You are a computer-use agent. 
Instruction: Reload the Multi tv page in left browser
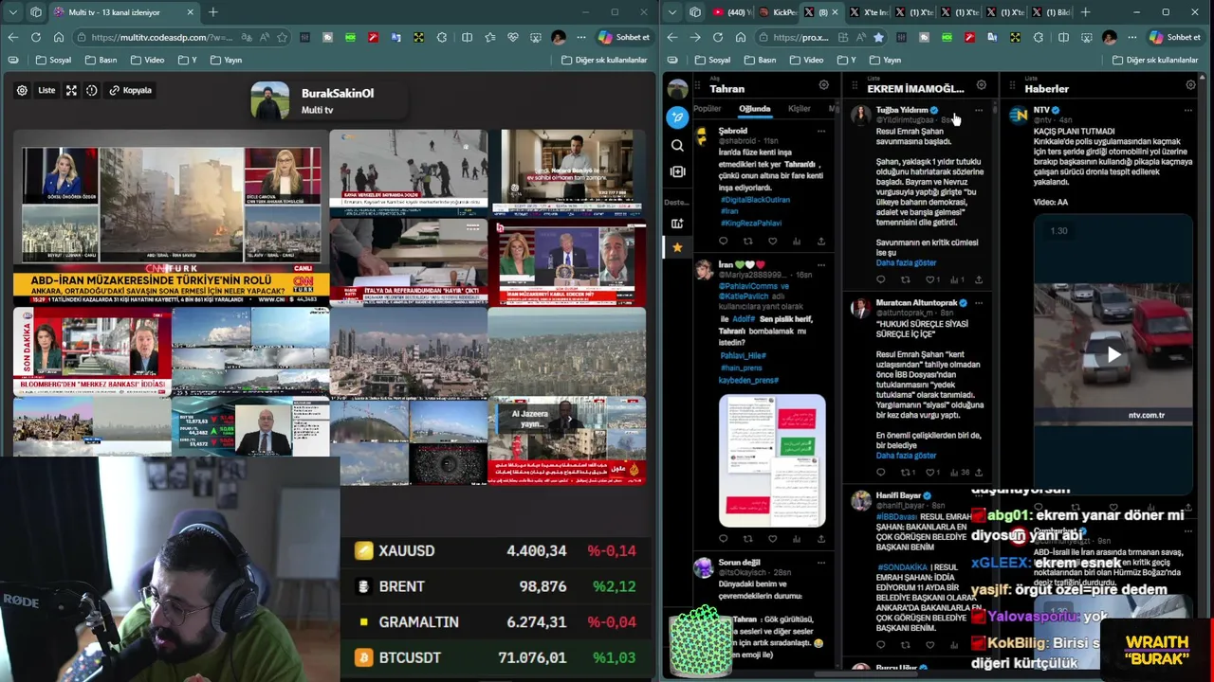click(36, 37)
